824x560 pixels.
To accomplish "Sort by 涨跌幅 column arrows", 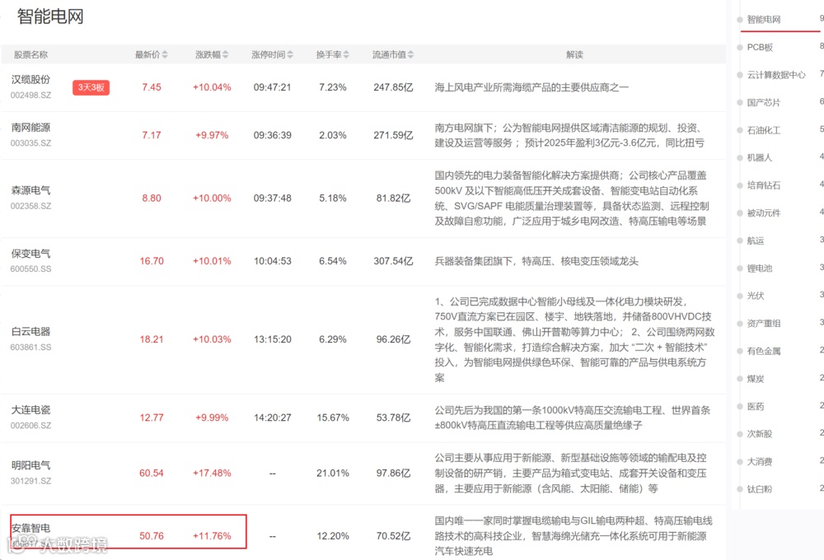I will tap(226, 54).
